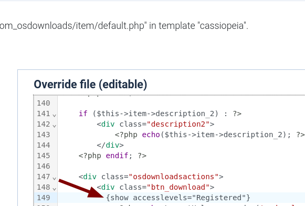
Task: Collapse the code fold on line 148
Action: 55,189
